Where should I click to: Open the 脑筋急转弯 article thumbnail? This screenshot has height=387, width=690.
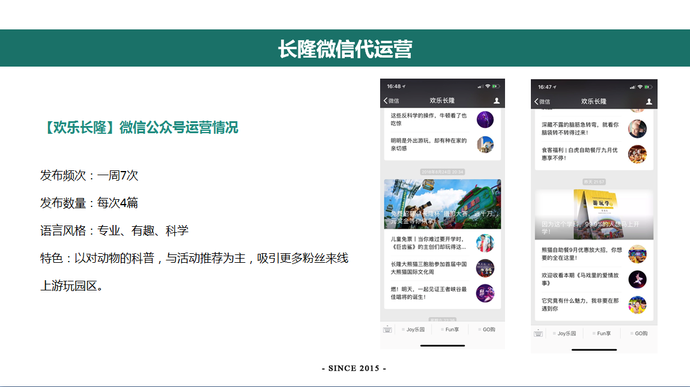pos(637,129)
